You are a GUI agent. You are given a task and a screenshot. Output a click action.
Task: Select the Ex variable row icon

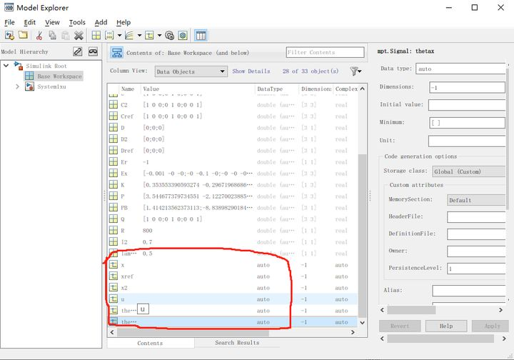[114, 173]
